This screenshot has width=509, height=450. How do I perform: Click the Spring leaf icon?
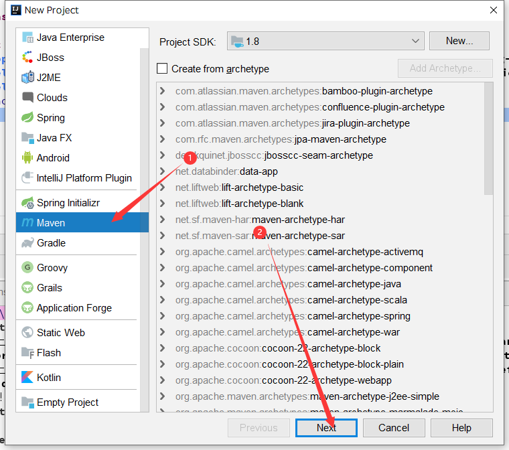click(27, 118)
